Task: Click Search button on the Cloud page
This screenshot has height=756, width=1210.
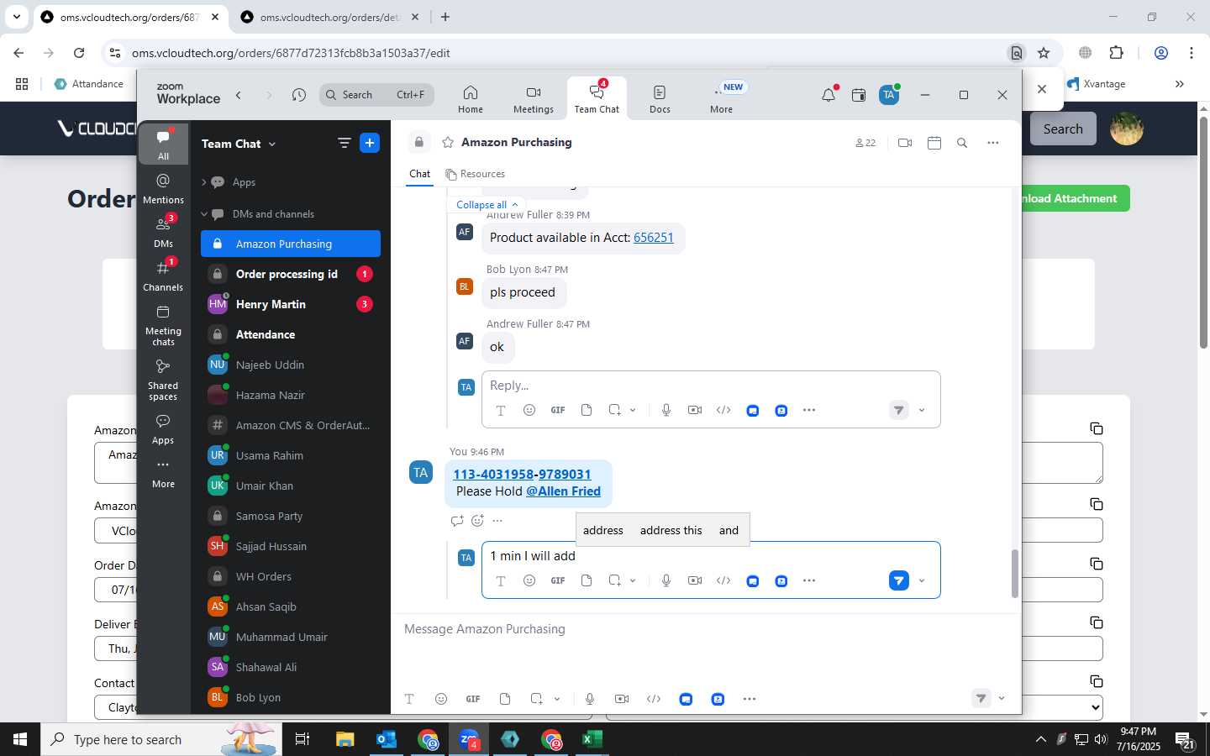Action: 1063,129
